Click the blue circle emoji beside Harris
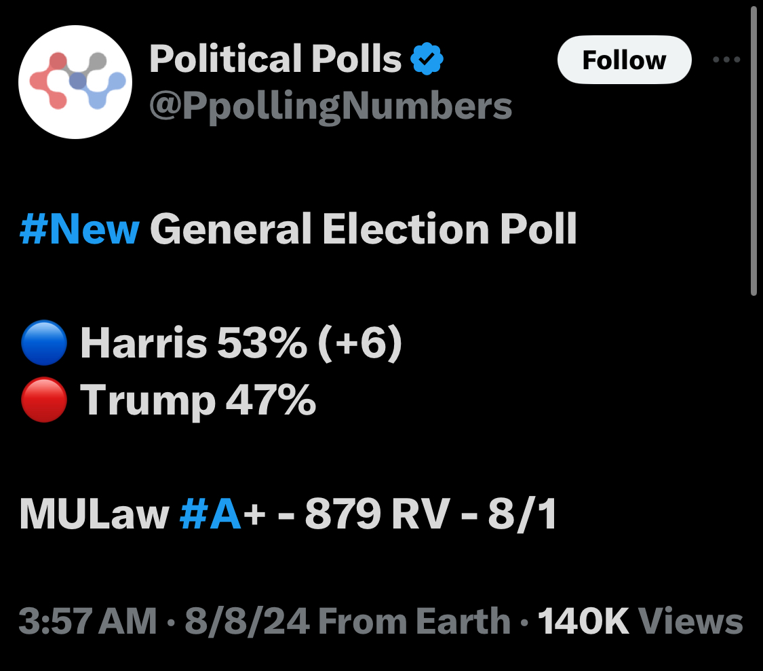The width and height of the screenshot is (763, 671). [44, 343]
